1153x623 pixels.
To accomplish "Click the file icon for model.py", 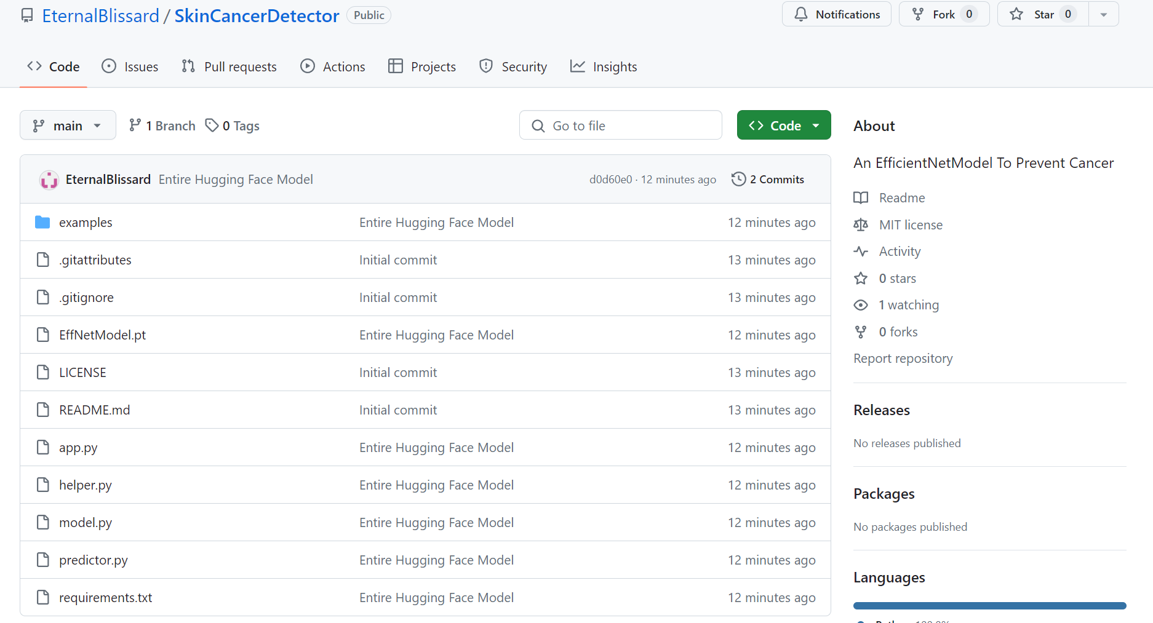I will pos(42,522).
